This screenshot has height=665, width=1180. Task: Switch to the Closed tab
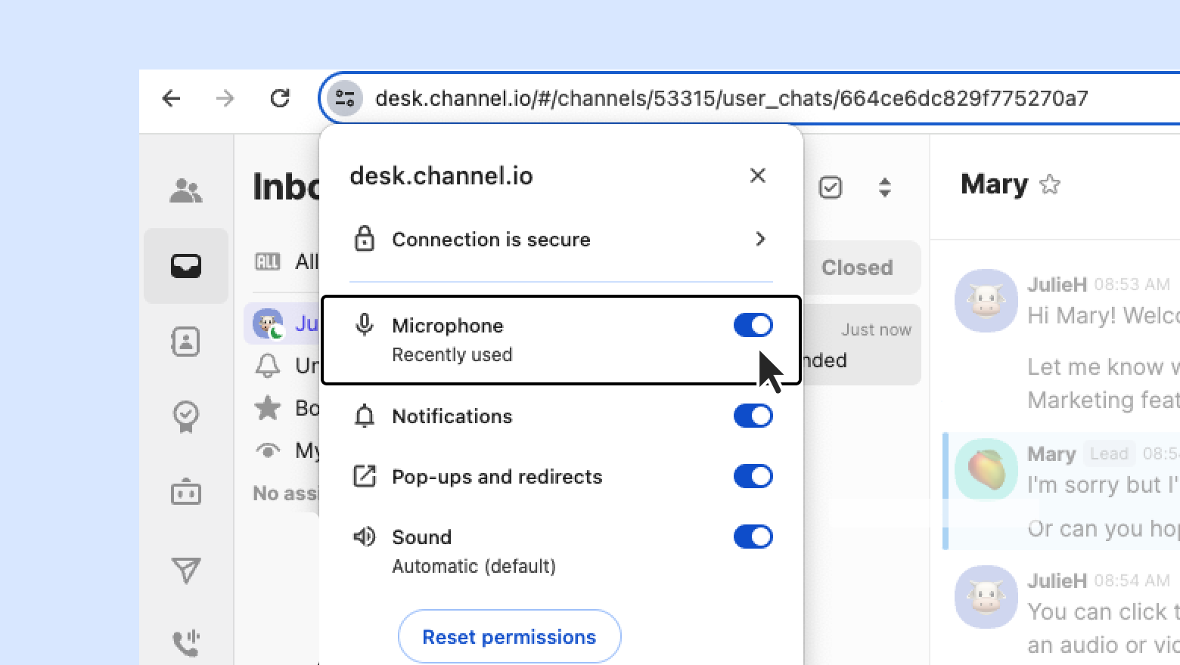pyautogui.click(x=857, y=268)
